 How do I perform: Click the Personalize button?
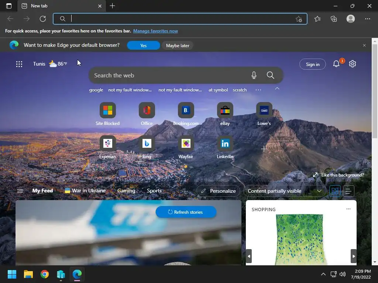pos(219,191)
